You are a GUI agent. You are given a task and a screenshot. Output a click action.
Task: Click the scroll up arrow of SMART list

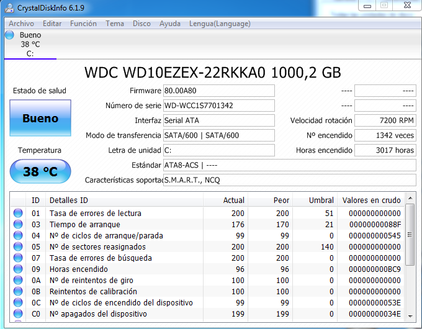point(410,199)
